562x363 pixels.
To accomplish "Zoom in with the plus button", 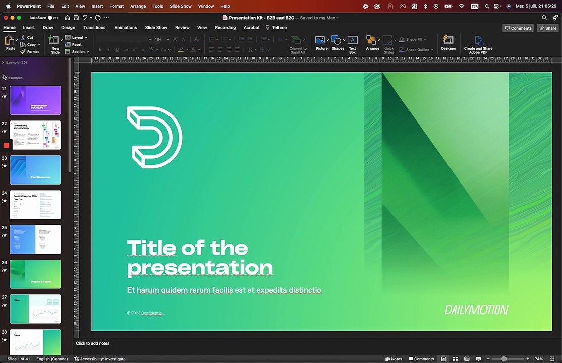I will [x=528, y=359].
